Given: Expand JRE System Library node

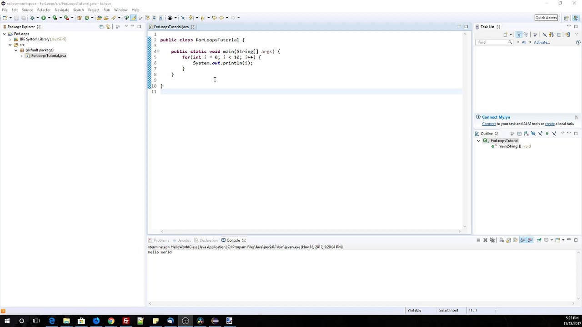Looking at the screenshot, I should pyautogui.click(x=10, y=39).
